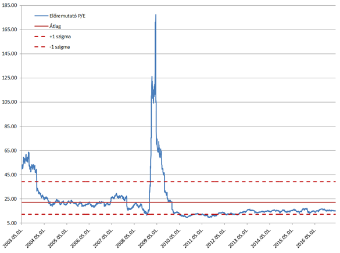340x253 pixels.
Task: Click the 2003.05.01. x-axis date label
Action: (x=13, y=238)
